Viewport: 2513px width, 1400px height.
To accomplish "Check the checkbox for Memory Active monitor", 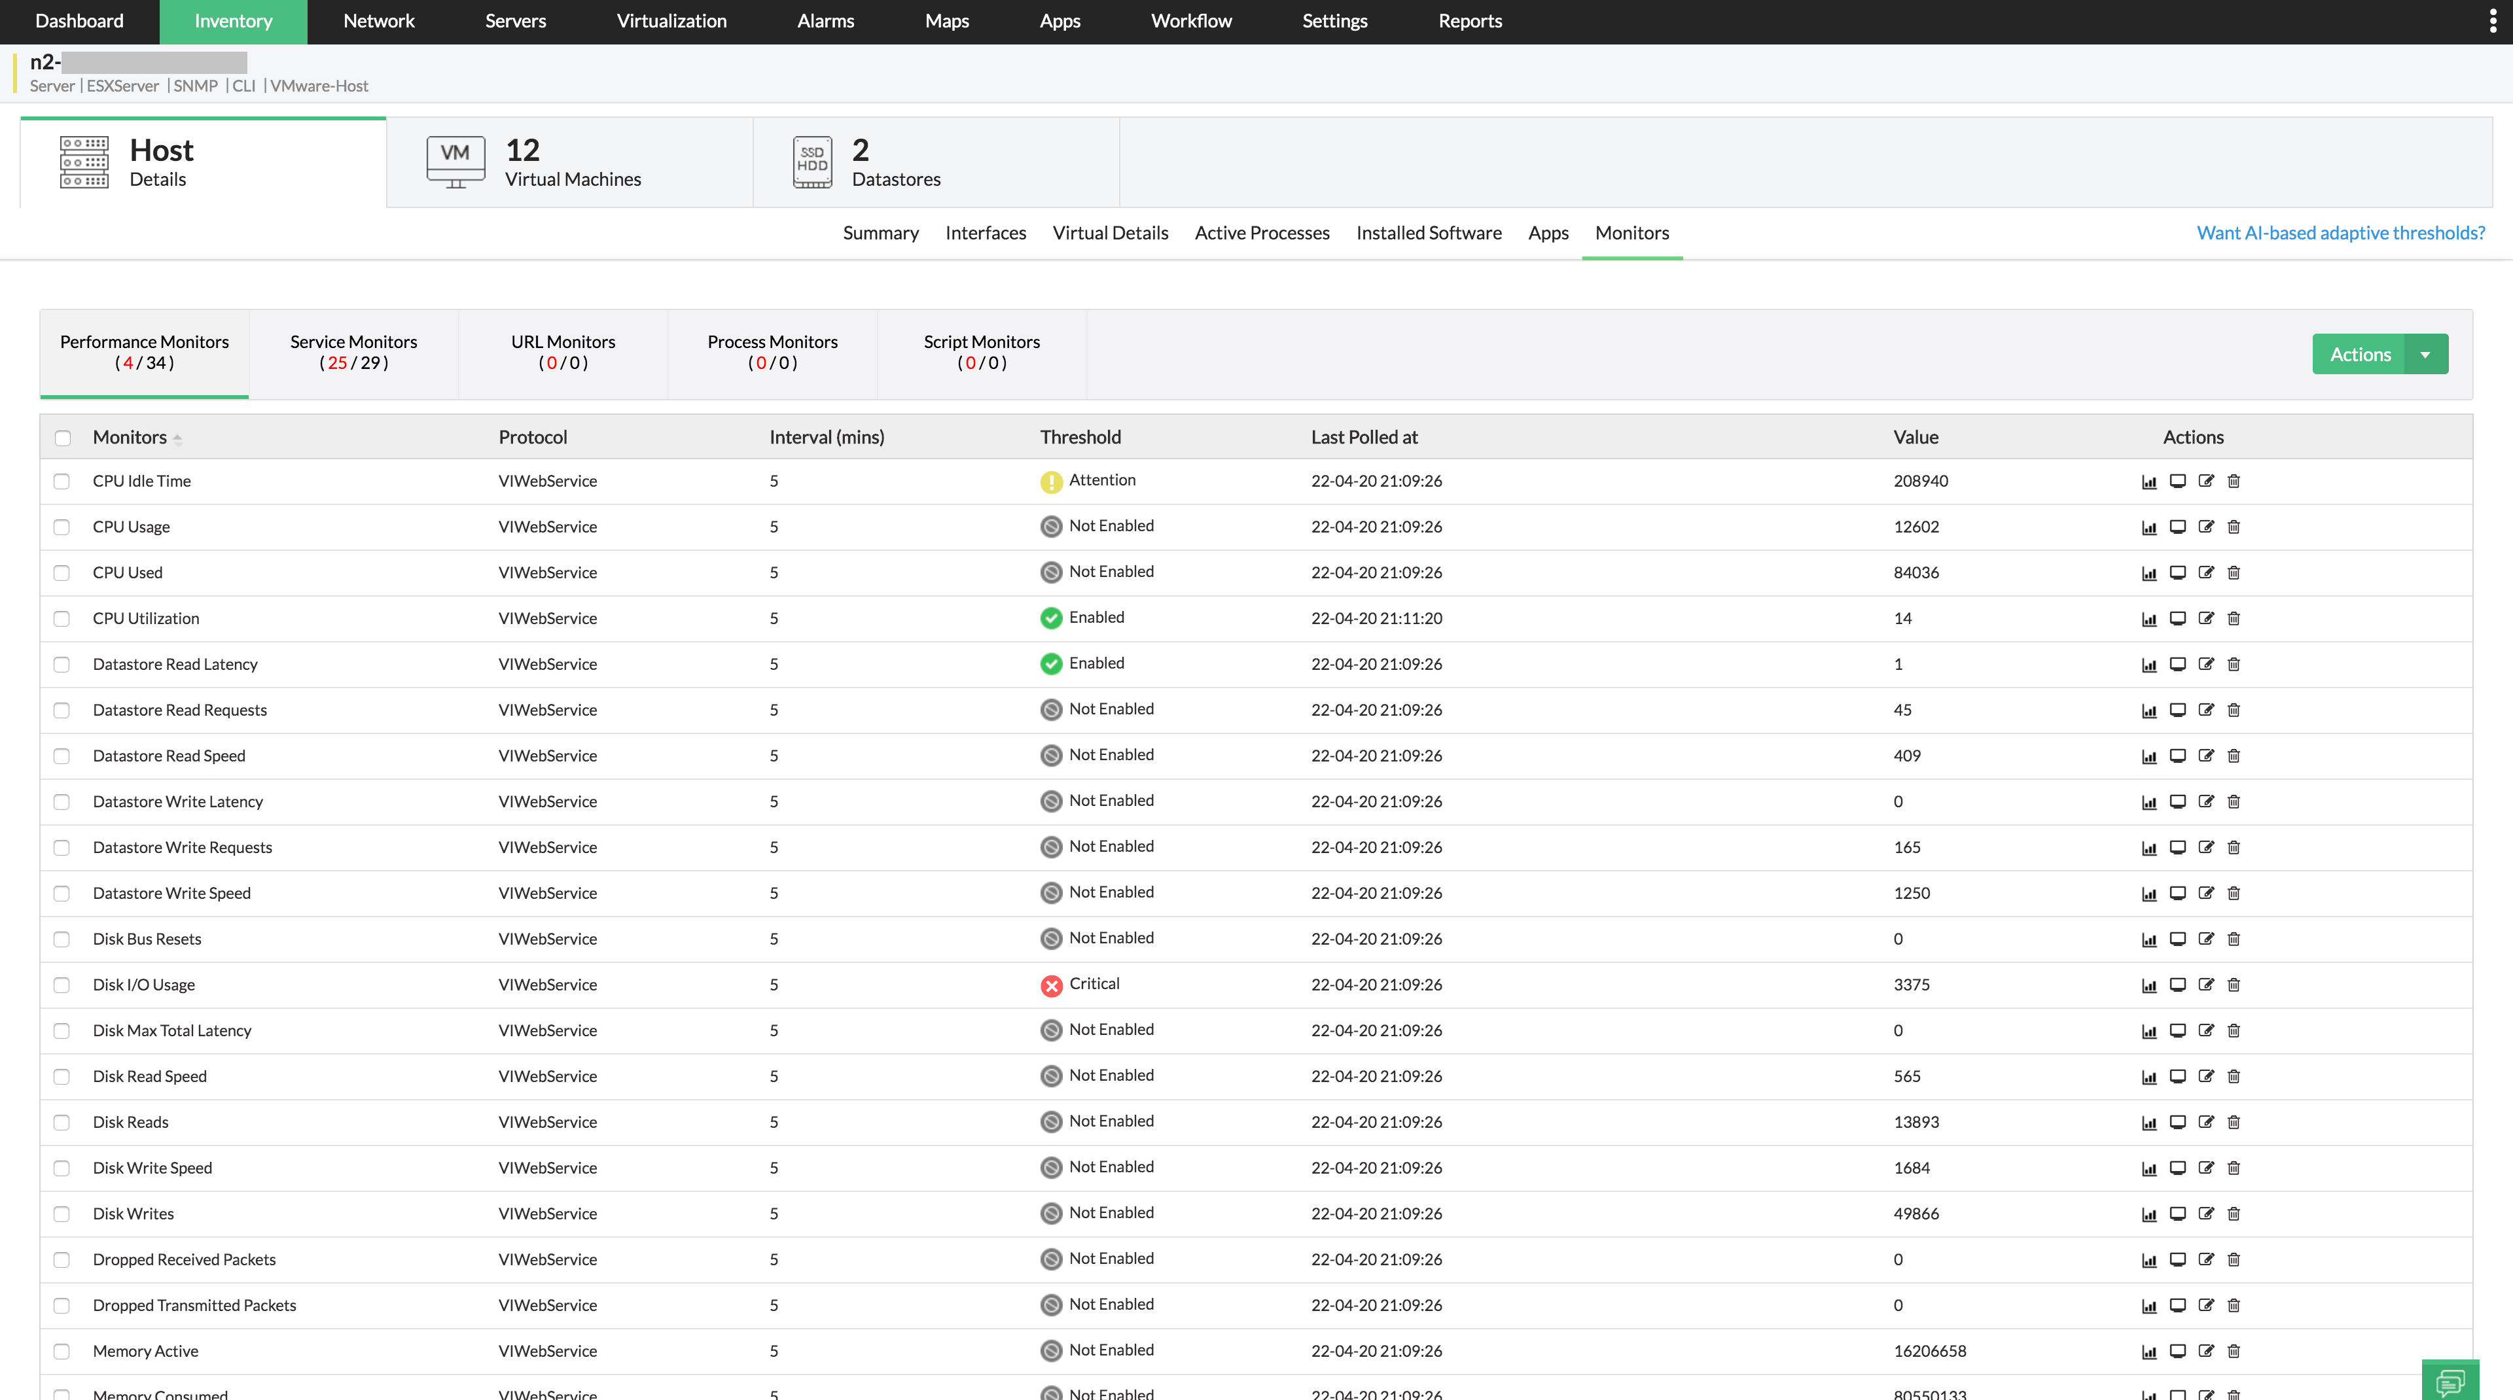I will (62, 1351).
